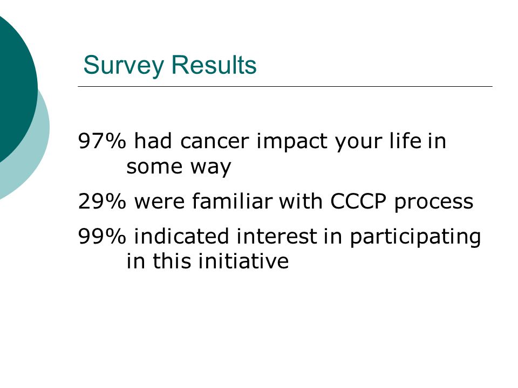Click the word "familiar" in second bullet
This screenshot has width=518, height=388.
click(x=232, y=201)
